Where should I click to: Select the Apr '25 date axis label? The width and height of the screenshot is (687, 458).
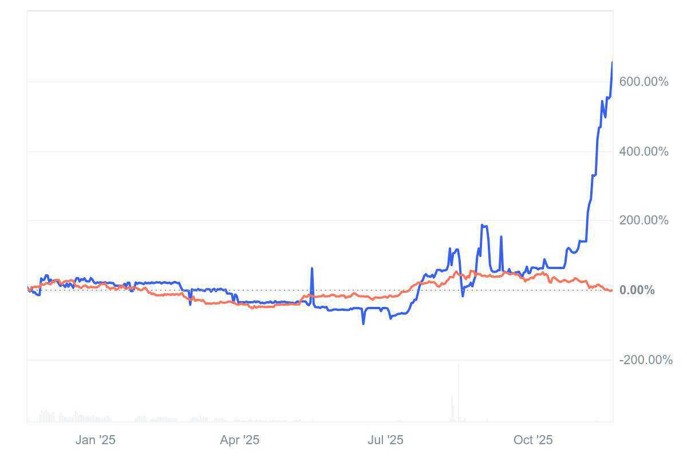239,440
